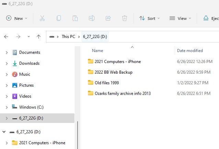Select the '2022 BB Web Backup' folder
This screenshot has width=219, height=149.
tap(114, 72)
